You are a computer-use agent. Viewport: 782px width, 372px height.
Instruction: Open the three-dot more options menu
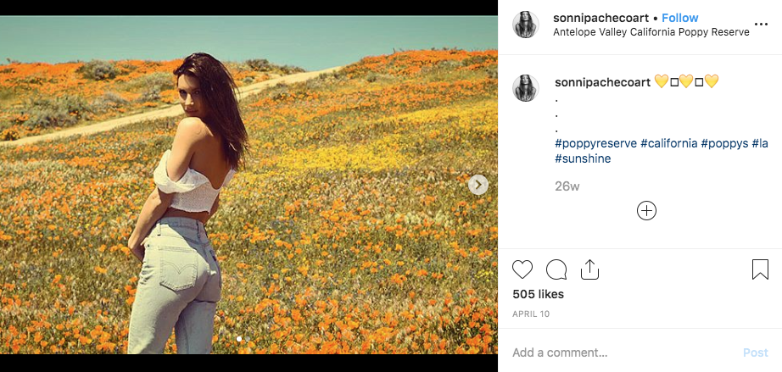coord(760,25)
